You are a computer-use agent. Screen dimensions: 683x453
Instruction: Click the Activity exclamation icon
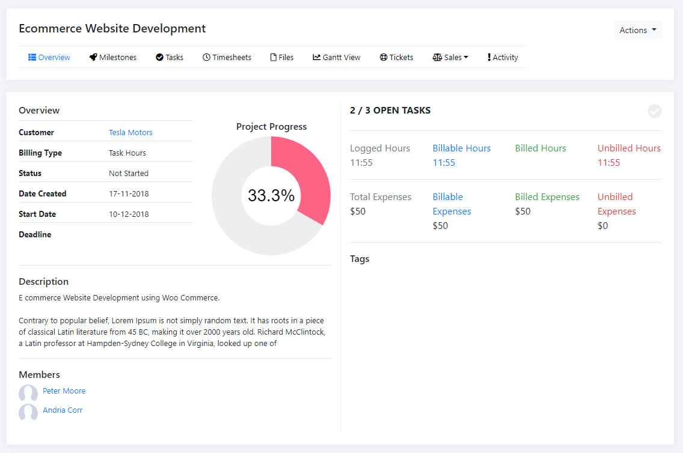click(489, 58)
